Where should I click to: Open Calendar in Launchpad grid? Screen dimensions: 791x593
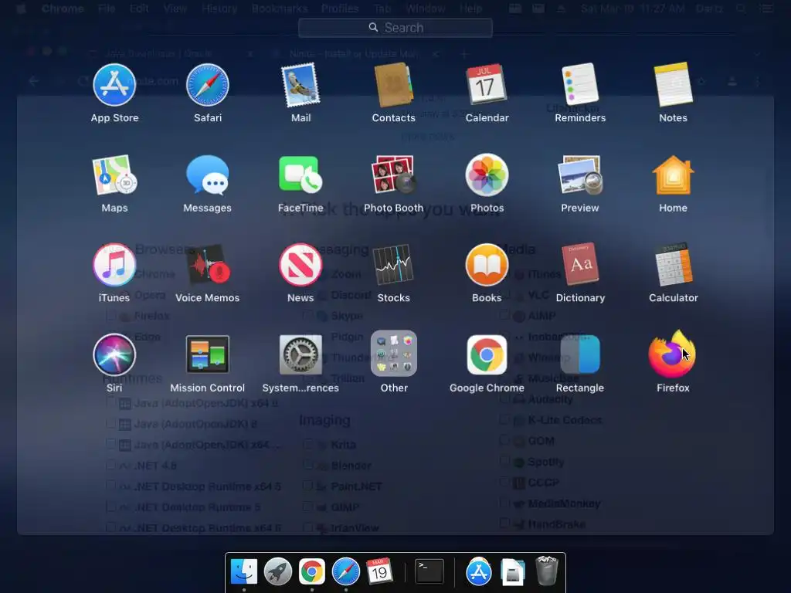coord(487,85)
